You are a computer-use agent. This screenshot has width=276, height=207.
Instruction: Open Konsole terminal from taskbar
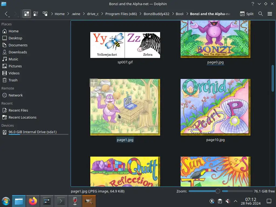pyautogui.click(x=61, y=201)
